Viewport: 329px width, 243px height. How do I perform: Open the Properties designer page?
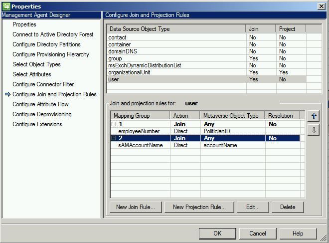point(24,24)
